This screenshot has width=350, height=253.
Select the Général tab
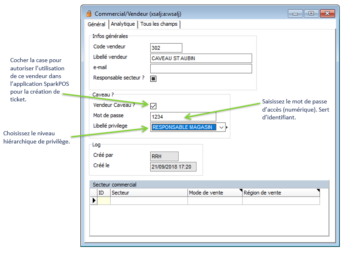point(96,25)
